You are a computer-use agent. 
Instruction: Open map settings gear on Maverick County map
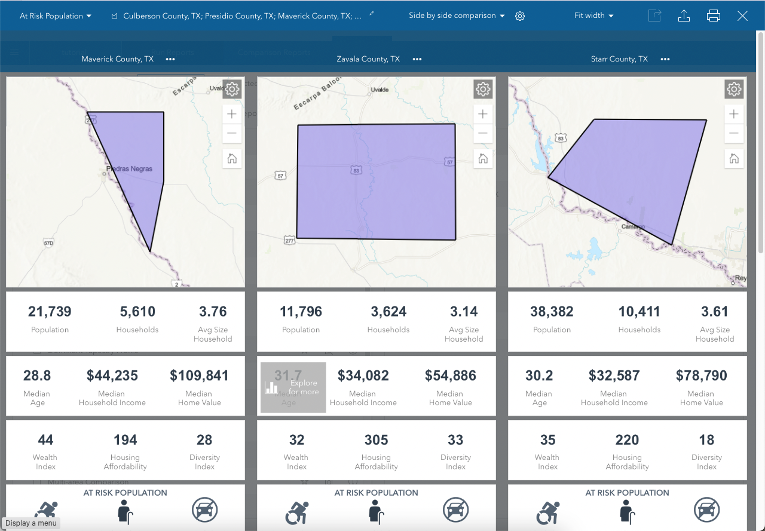[232, 90]
